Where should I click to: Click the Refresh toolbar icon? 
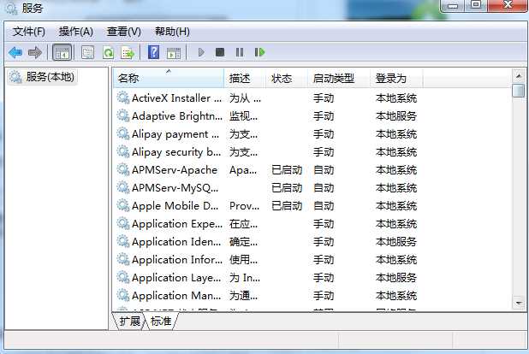[x=108, y=53]
